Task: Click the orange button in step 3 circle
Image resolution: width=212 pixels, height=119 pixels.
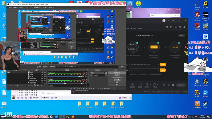Action: pos(154,47)
